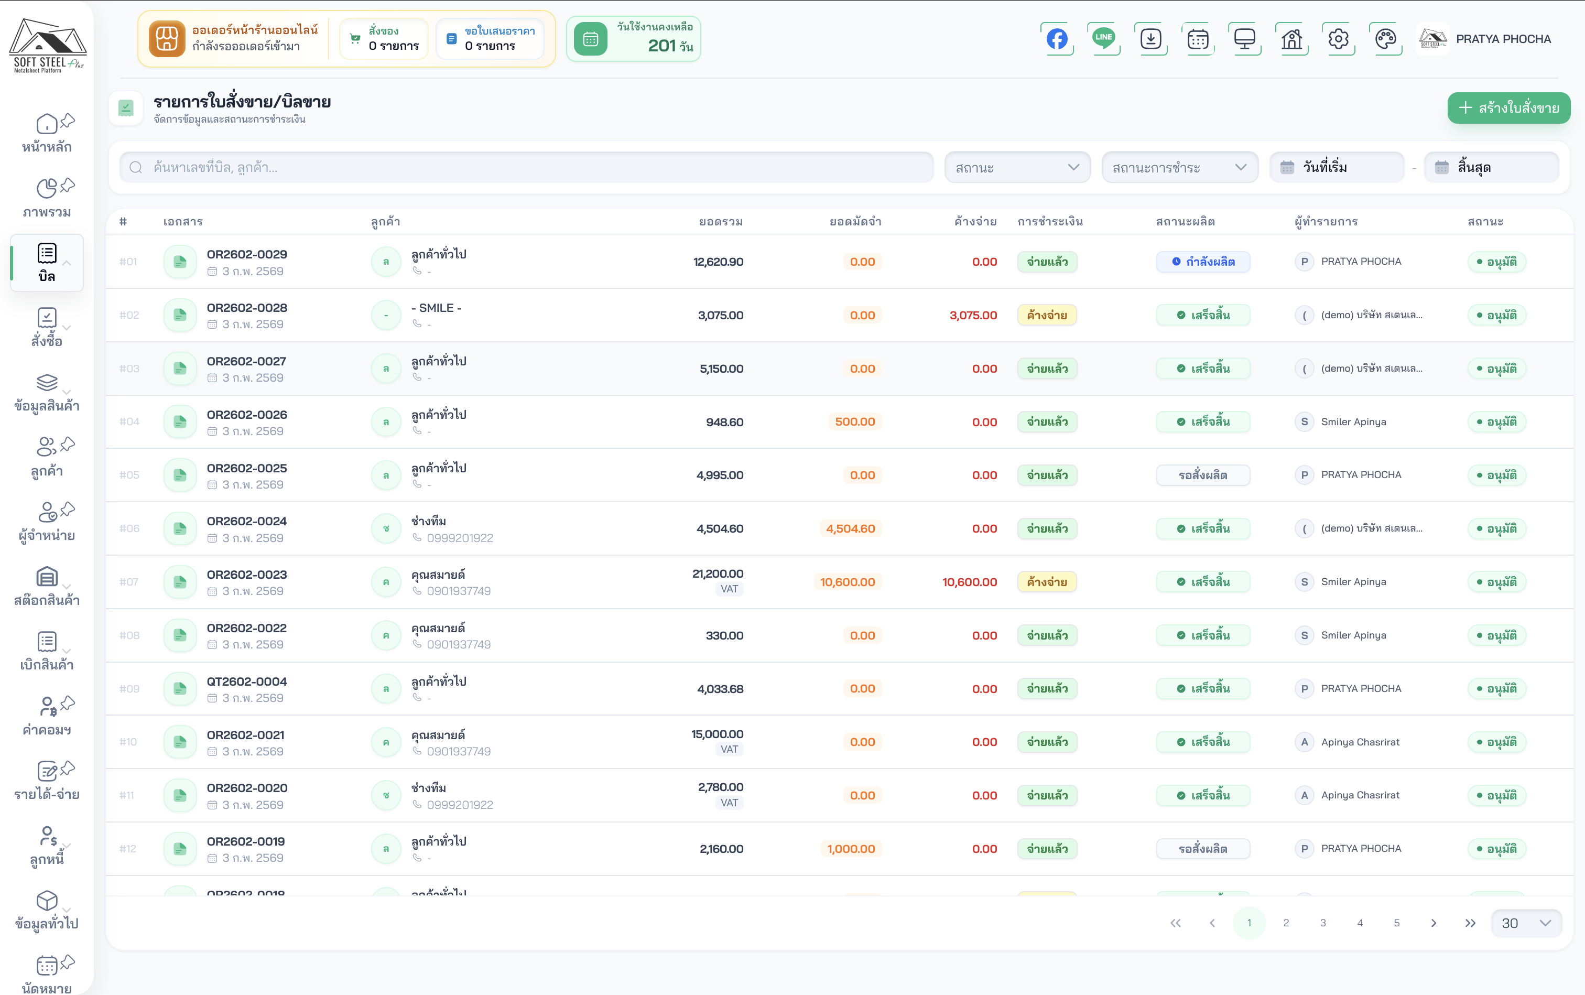Toggle pin on รายได้-จ่าย sidebar item
1585x995 pixels.
click(x=68, y=768)
